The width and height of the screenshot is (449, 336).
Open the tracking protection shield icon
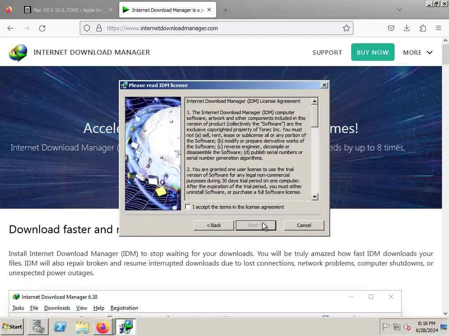click(x=87, y=28)
